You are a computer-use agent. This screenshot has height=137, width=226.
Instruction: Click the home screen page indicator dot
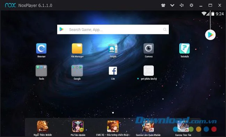[113, 113]
